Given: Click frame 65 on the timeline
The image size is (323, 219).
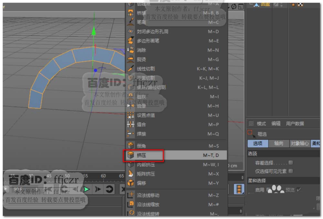Looking at the screenshot, I should coord(121,176).
